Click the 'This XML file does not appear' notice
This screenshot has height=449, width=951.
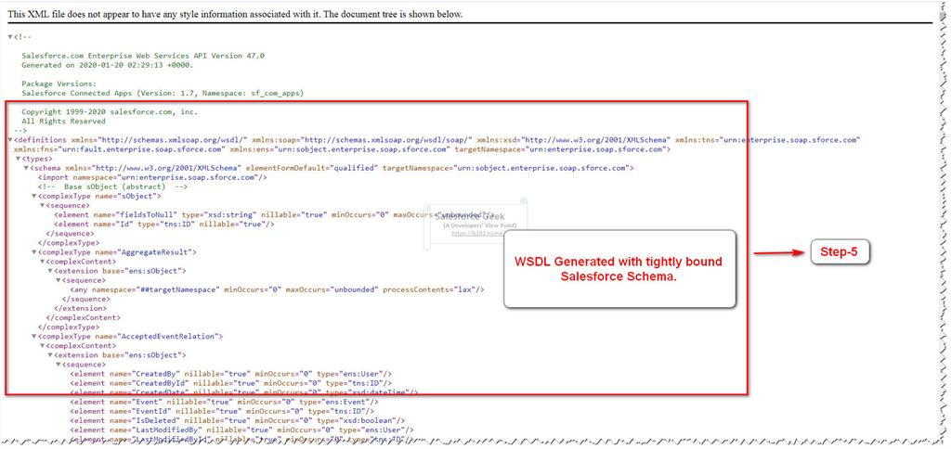click(235, 14)
